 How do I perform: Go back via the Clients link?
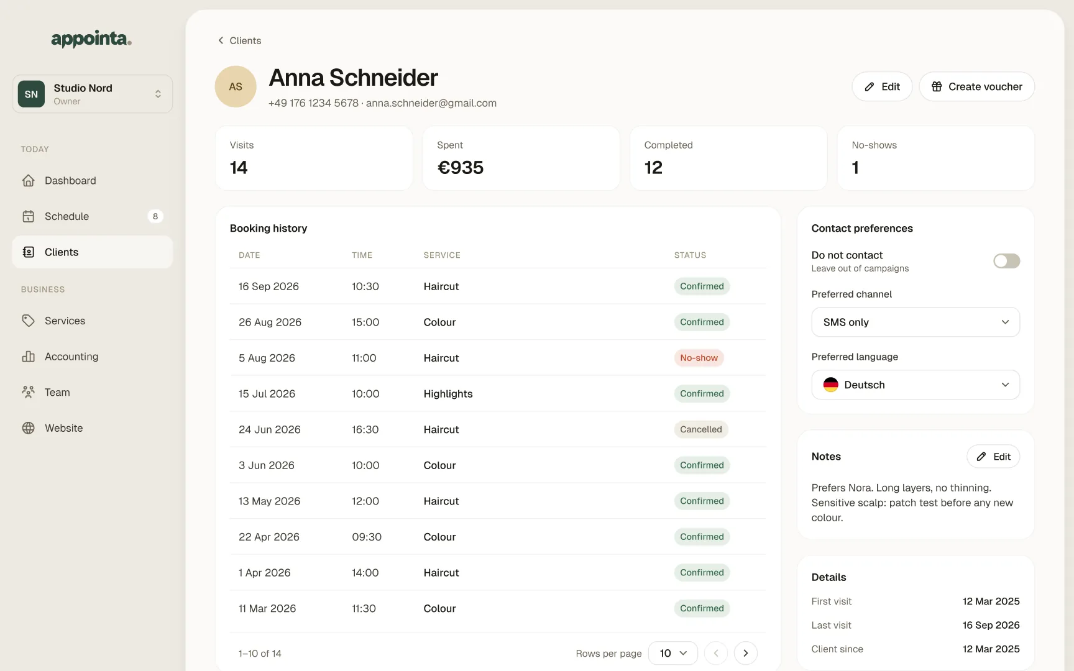click(x=239, y=40)
